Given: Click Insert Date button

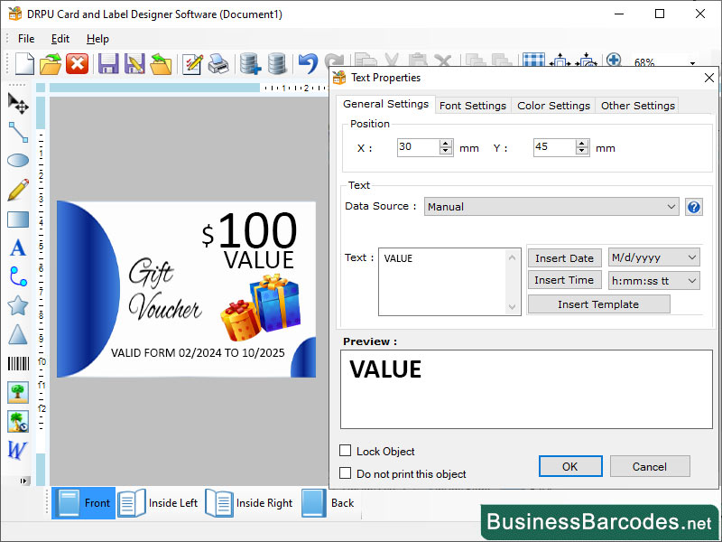Looking at the screenshot, I should [x=564, y=257].
